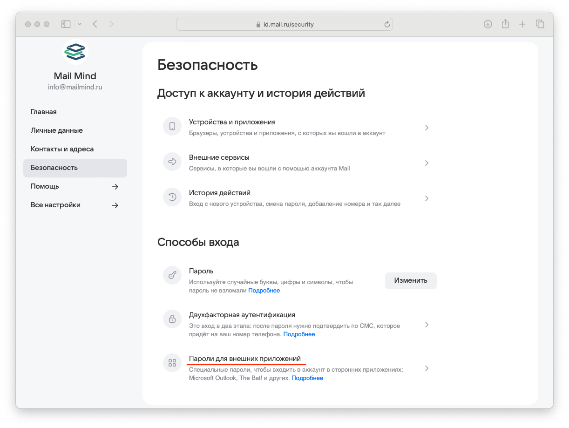The image size is (569, 428).
Task: Open Safari downloads icon
Action: click(x=488, y=24)
